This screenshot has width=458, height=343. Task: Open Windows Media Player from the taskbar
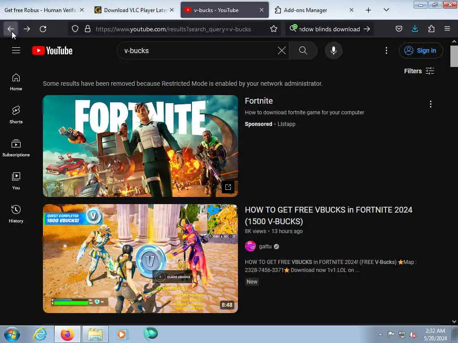pos(122,334)
